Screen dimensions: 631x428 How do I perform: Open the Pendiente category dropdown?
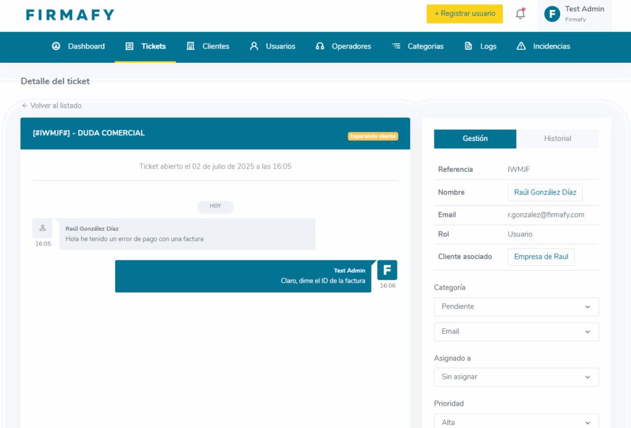pos(516,307)
